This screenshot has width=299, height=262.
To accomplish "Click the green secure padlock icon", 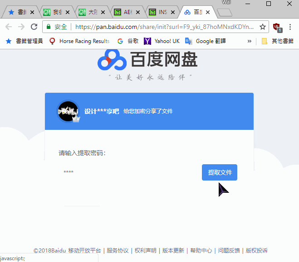I will [49, 27].
